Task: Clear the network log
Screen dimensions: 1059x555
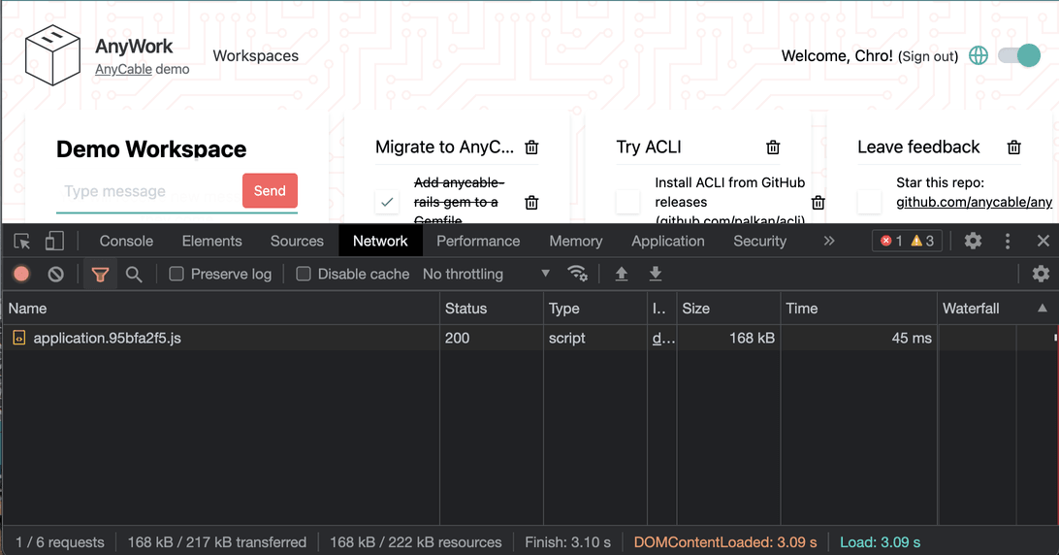Action: coord(56,275)
